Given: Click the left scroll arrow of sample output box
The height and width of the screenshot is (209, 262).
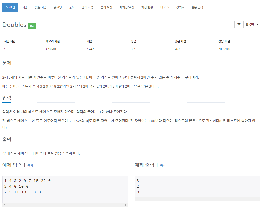Looking at the screenshot, I should tap(137, 199).
